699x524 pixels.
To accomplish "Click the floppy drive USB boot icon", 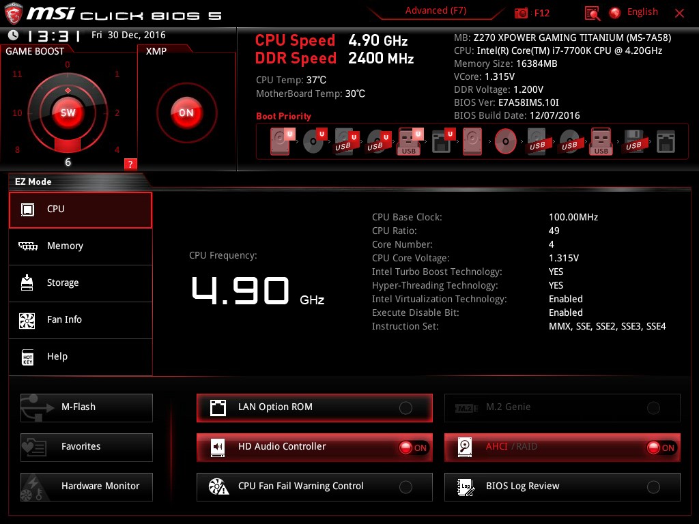I will (x=633, y=141).
